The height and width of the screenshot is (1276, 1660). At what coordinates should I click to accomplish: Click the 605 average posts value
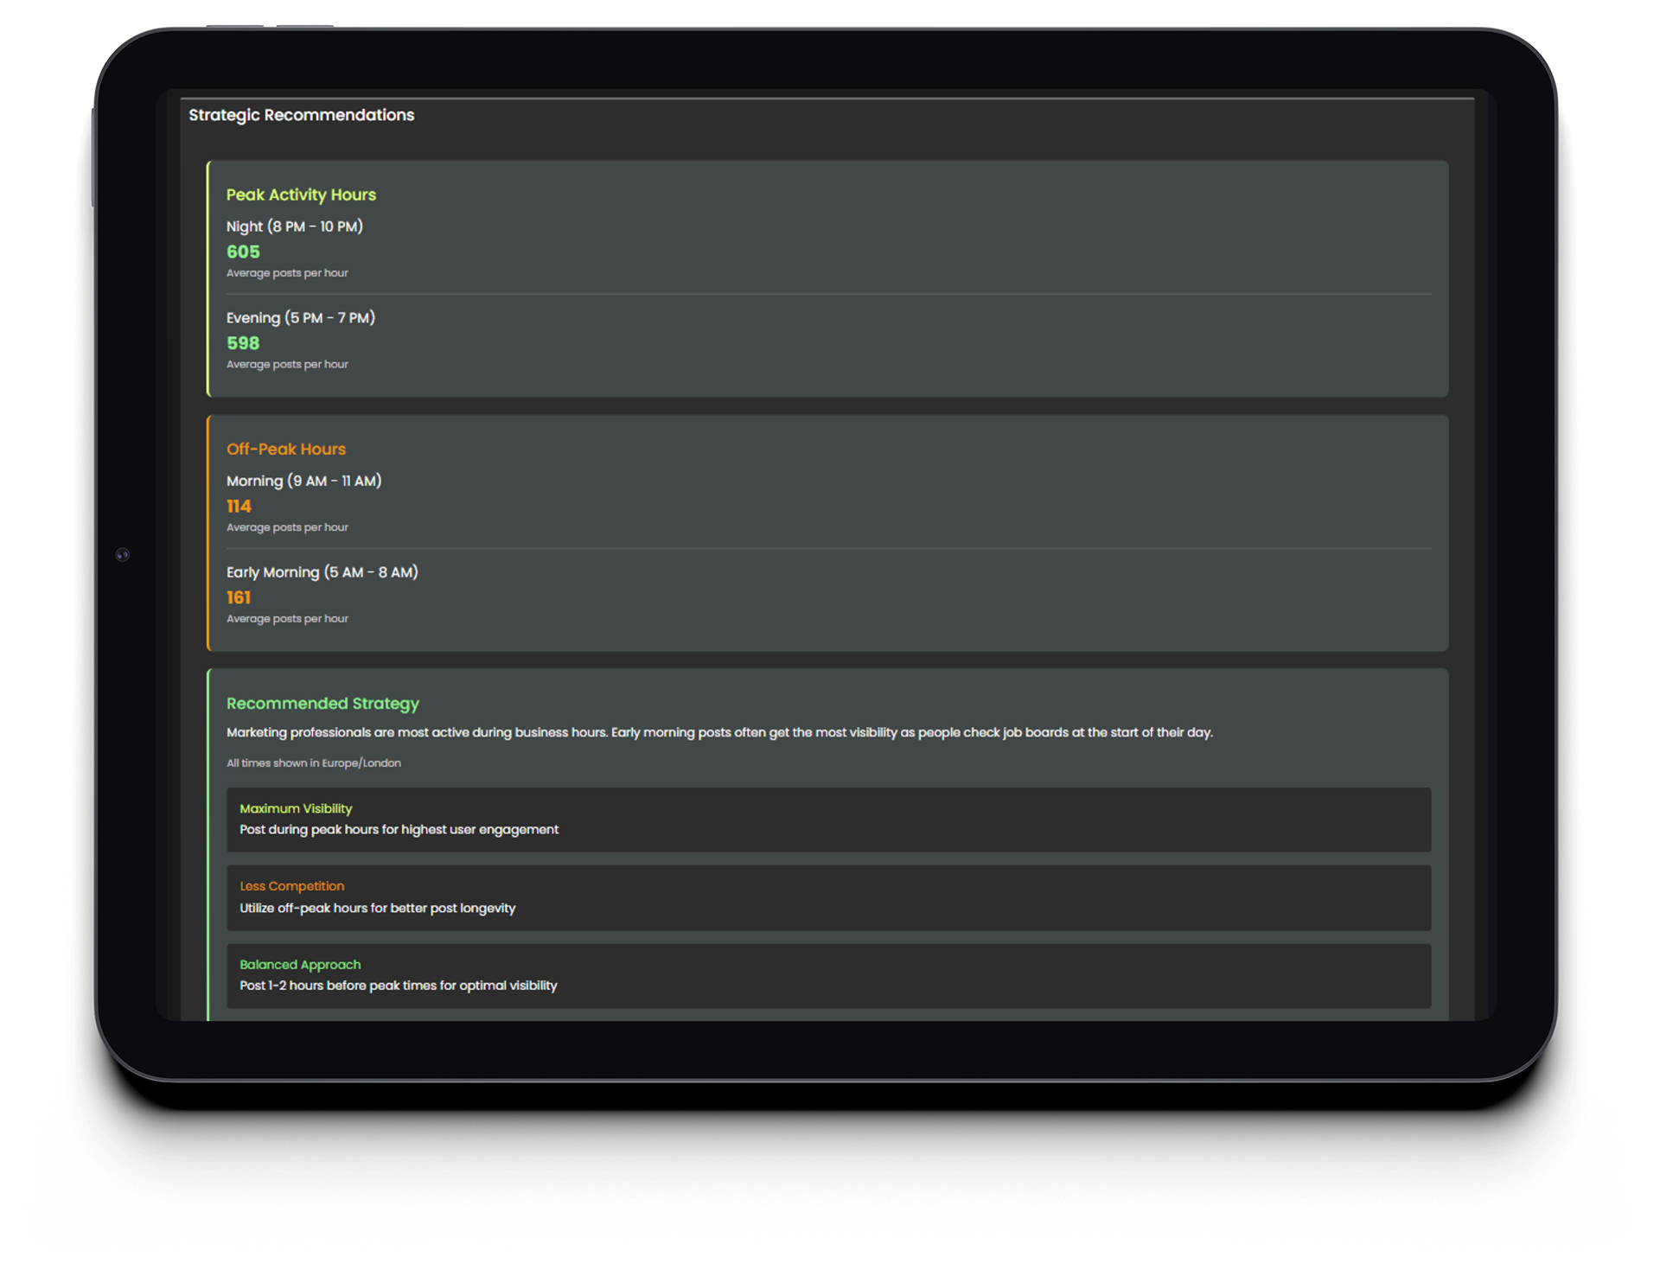point(243,252)
